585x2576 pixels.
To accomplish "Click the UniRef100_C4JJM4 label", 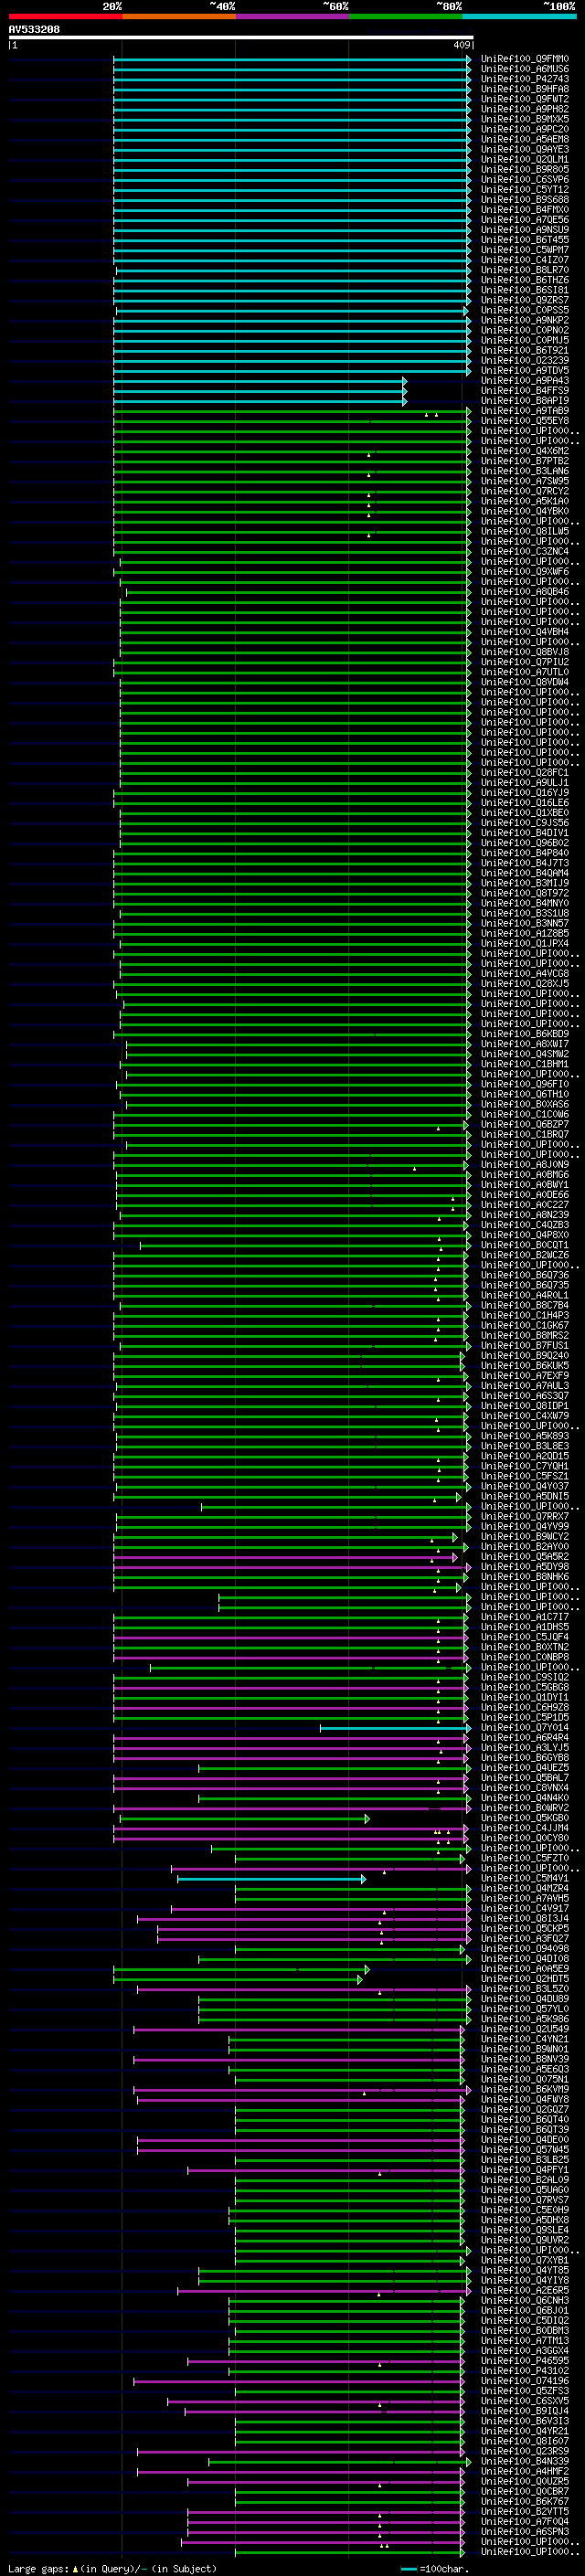I will tap(525, 1827).
